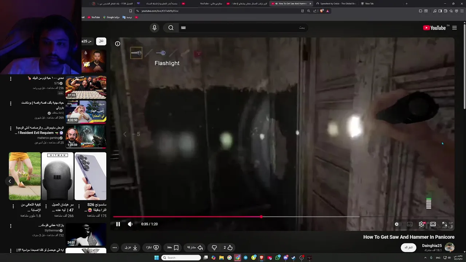Screen dimensions: 466x262
Task: Pause the video with the pause button
Action: coord(118,224)
